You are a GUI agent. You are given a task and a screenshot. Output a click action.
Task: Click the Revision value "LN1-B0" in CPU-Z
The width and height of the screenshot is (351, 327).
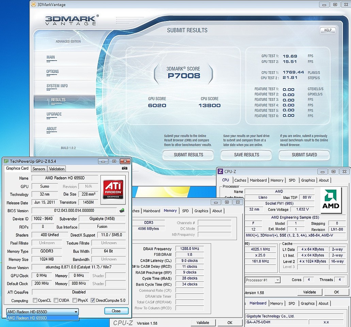pyautogui.click(x=337, y=229)
